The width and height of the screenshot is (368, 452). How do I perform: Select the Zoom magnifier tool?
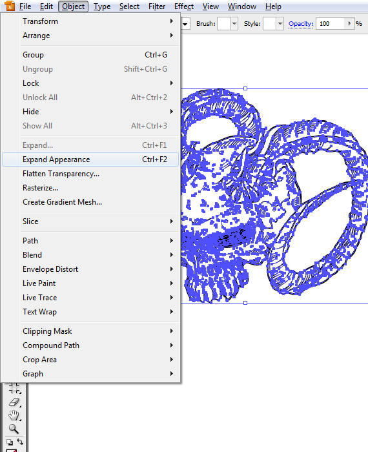(x=14, y=429)
